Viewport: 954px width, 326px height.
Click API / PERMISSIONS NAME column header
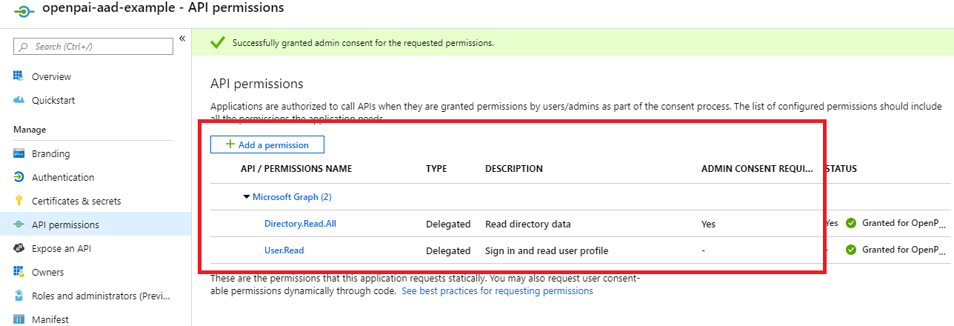(296, 169)
